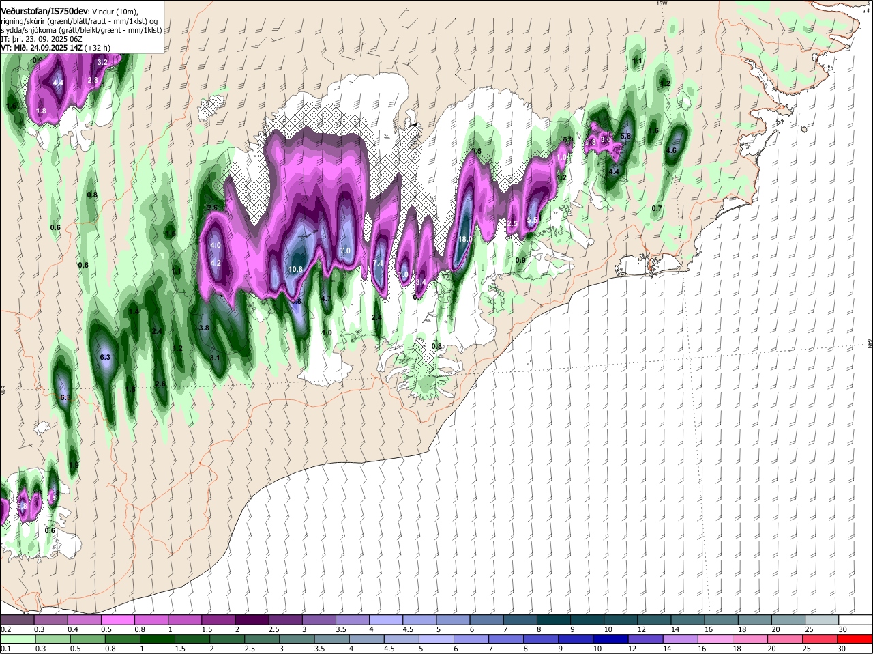Click the '15W' longitude label

(x=661, y=3)
